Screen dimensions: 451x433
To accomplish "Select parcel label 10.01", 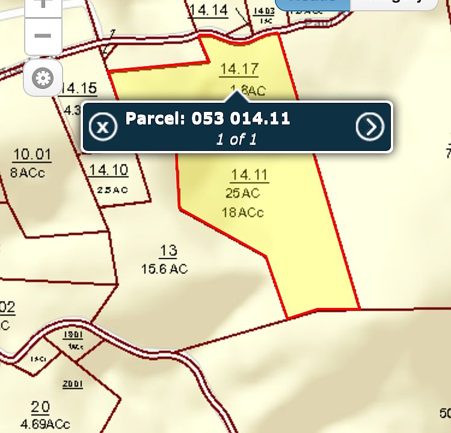I will coord(32,155).
